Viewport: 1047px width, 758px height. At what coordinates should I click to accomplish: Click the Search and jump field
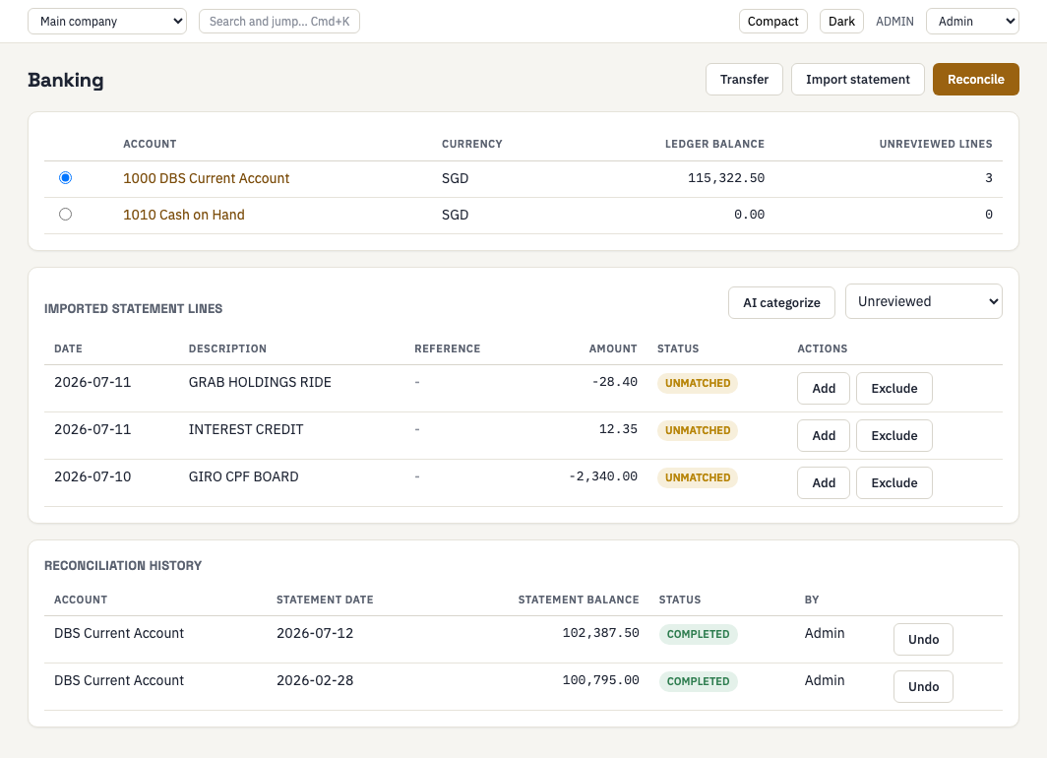point(279,22)
